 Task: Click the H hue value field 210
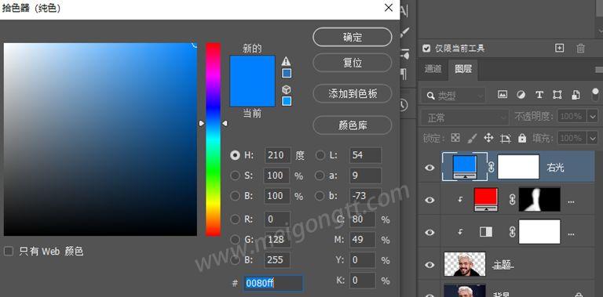[x=278, y=155]
